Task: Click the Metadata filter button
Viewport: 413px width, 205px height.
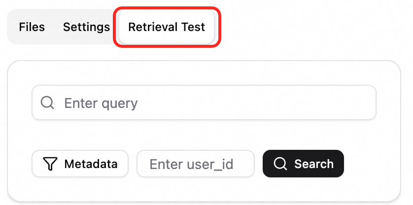Action: (80, 164)
